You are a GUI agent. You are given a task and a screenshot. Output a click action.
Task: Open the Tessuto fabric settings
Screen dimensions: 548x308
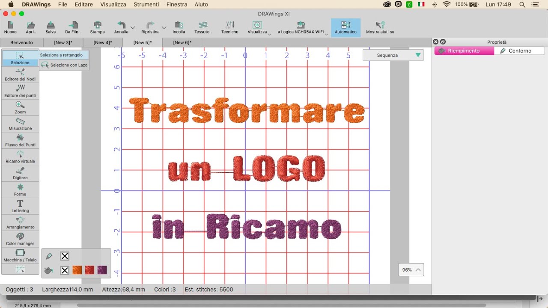tap(203, 28)
